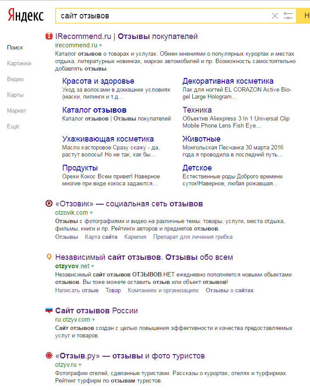
Task: Open Сайт отзывов России result title
Action: [x=96, y=311]
